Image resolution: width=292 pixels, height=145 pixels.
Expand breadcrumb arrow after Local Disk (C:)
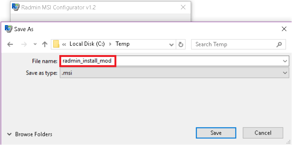pyautogui.click(x=110, y=45)
